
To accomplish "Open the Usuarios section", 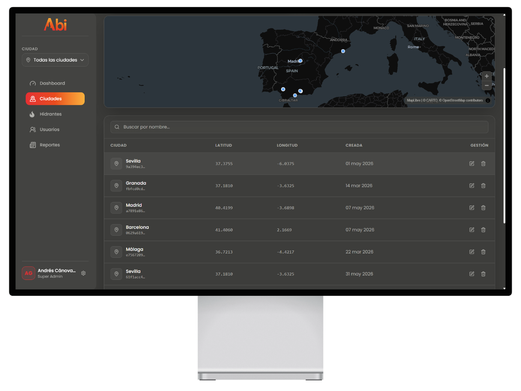I will tap(55, 130).
